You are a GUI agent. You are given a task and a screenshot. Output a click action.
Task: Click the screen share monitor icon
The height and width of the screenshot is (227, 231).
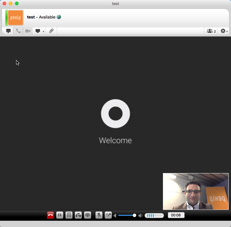(x=38, y=31)
